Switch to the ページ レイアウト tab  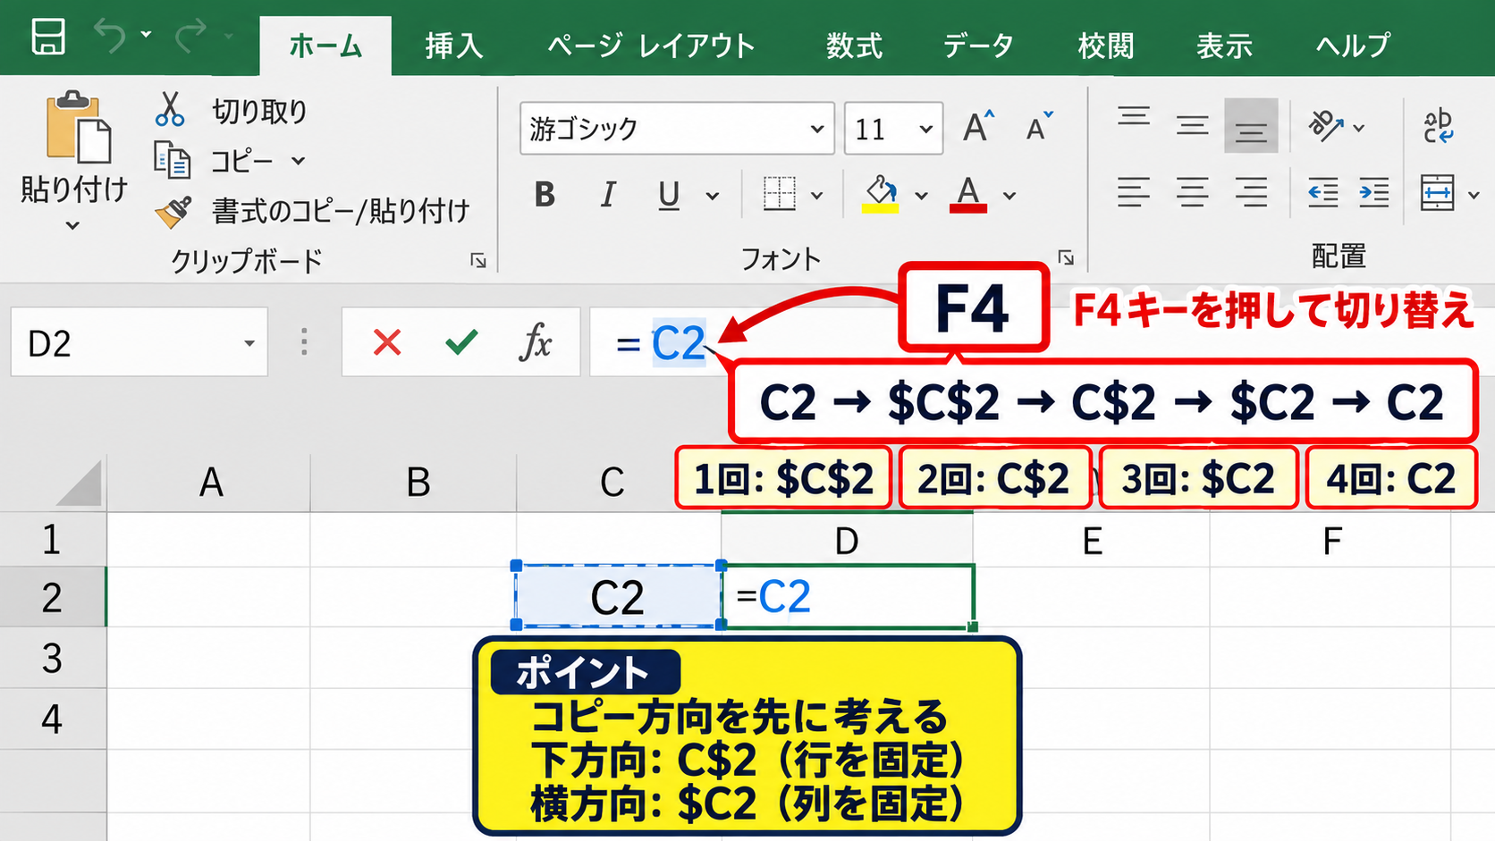pos(651,45)
